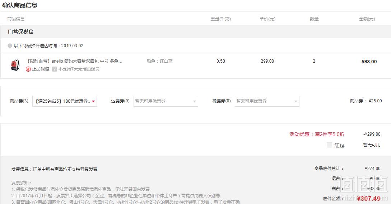Click the 商品券：-¥25.00 discount text
The width and height of the screenshot is (391, 204).
pyautogui.click(x=366, y=101)
